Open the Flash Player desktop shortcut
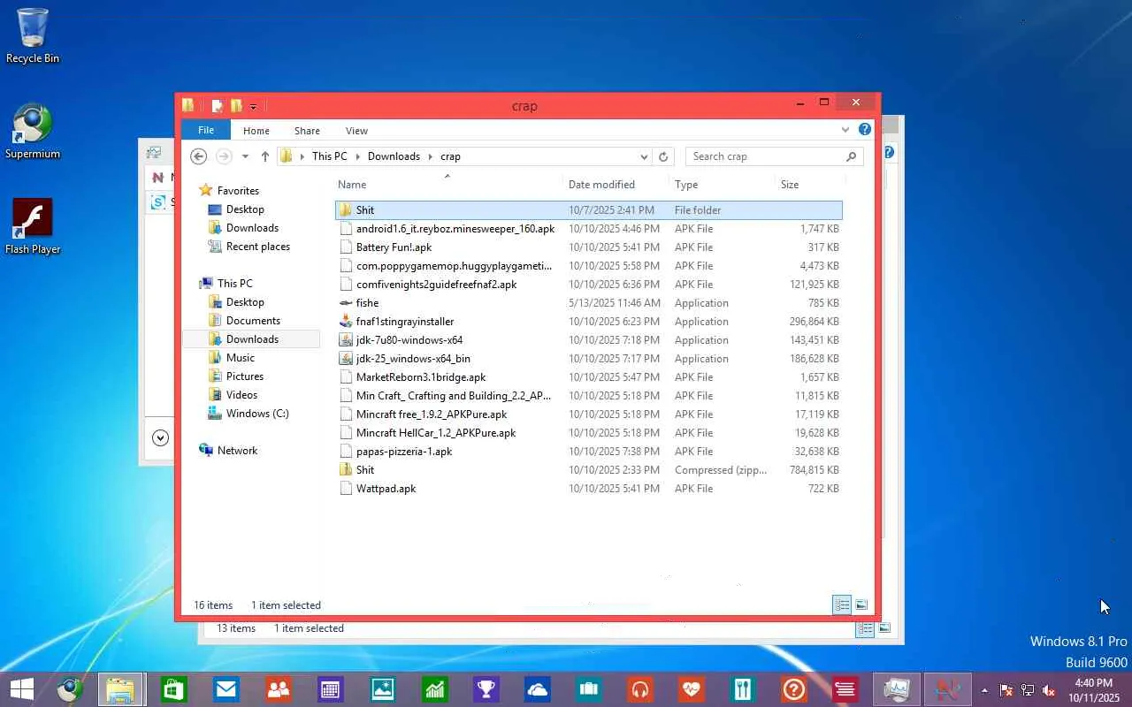 pos(33,227)
